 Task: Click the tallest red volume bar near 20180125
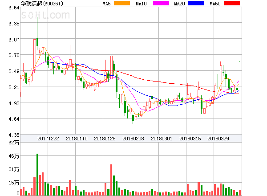point(111,180)
